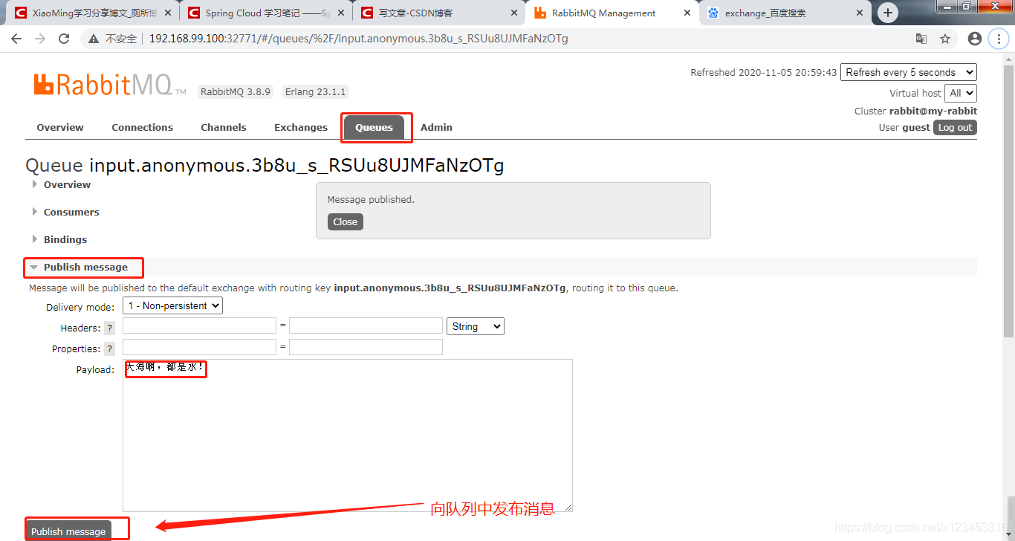Click inside the Payload text area

[348, 435]
